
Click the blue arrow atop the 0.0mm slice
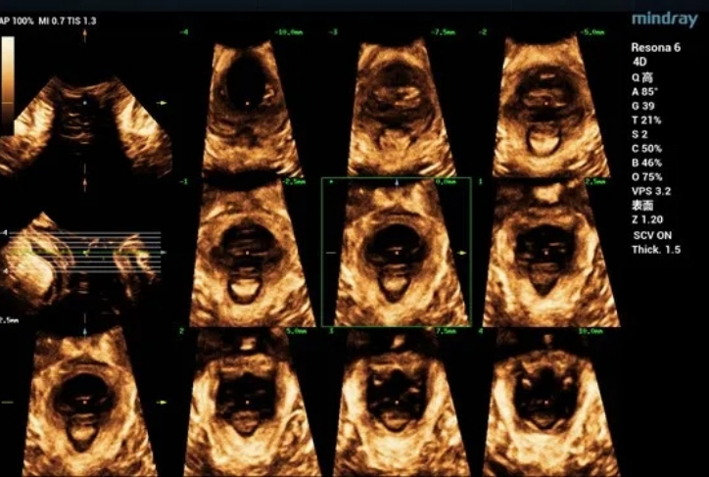pyautogui.click(x=397, y=183)
